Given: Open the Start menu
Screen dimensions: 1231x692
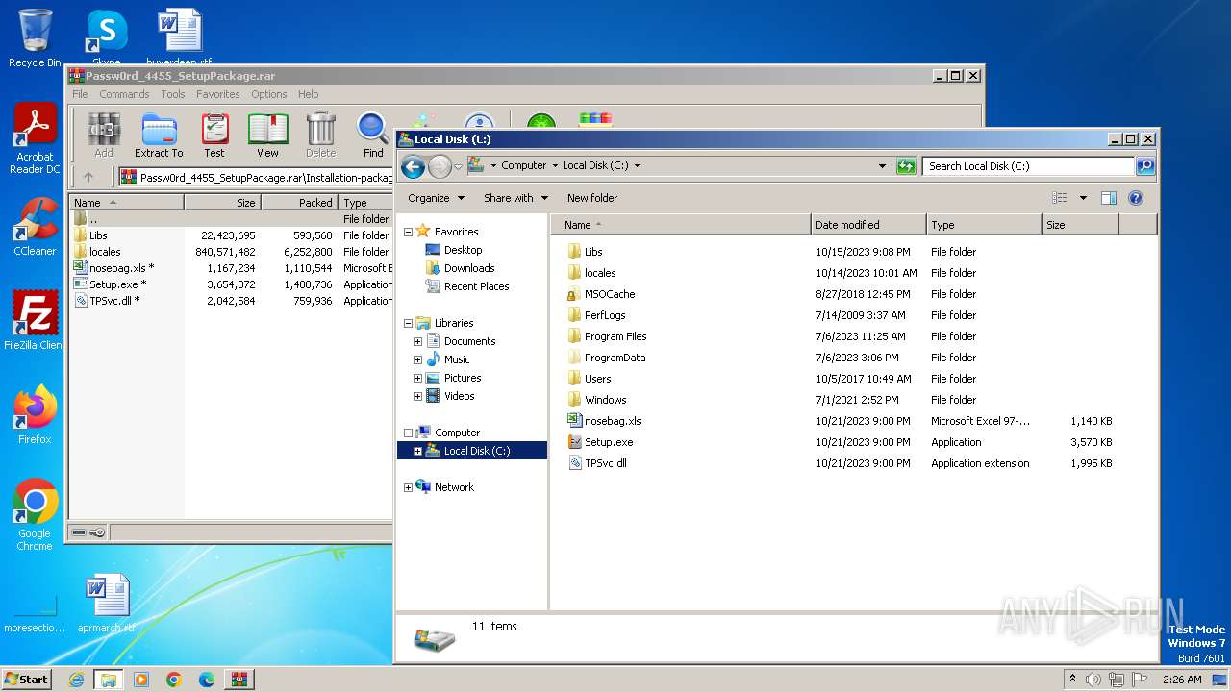Looking at the screenshot, I should [26, 680].
